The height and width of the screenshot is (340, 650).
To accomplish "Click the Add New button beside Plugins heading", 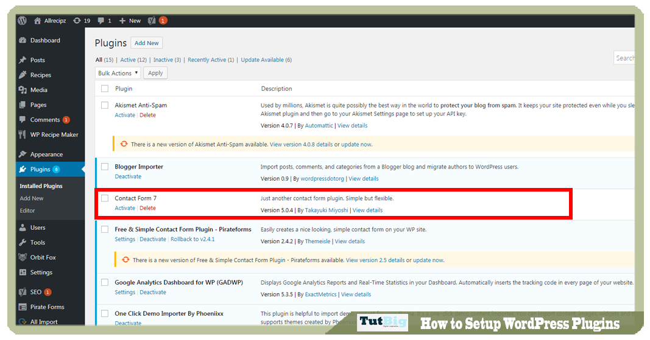I will tap(146, 43).
